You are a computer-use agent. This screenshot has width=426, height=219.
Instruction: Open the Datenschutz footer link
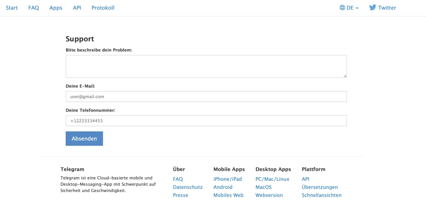(x=188, y=187)
